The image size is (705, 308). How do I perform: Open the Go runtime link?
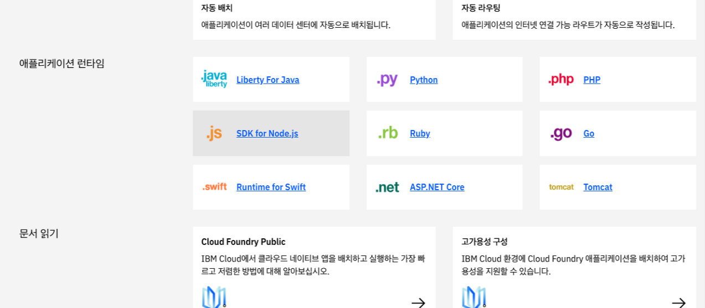click(x=589, y=133)
